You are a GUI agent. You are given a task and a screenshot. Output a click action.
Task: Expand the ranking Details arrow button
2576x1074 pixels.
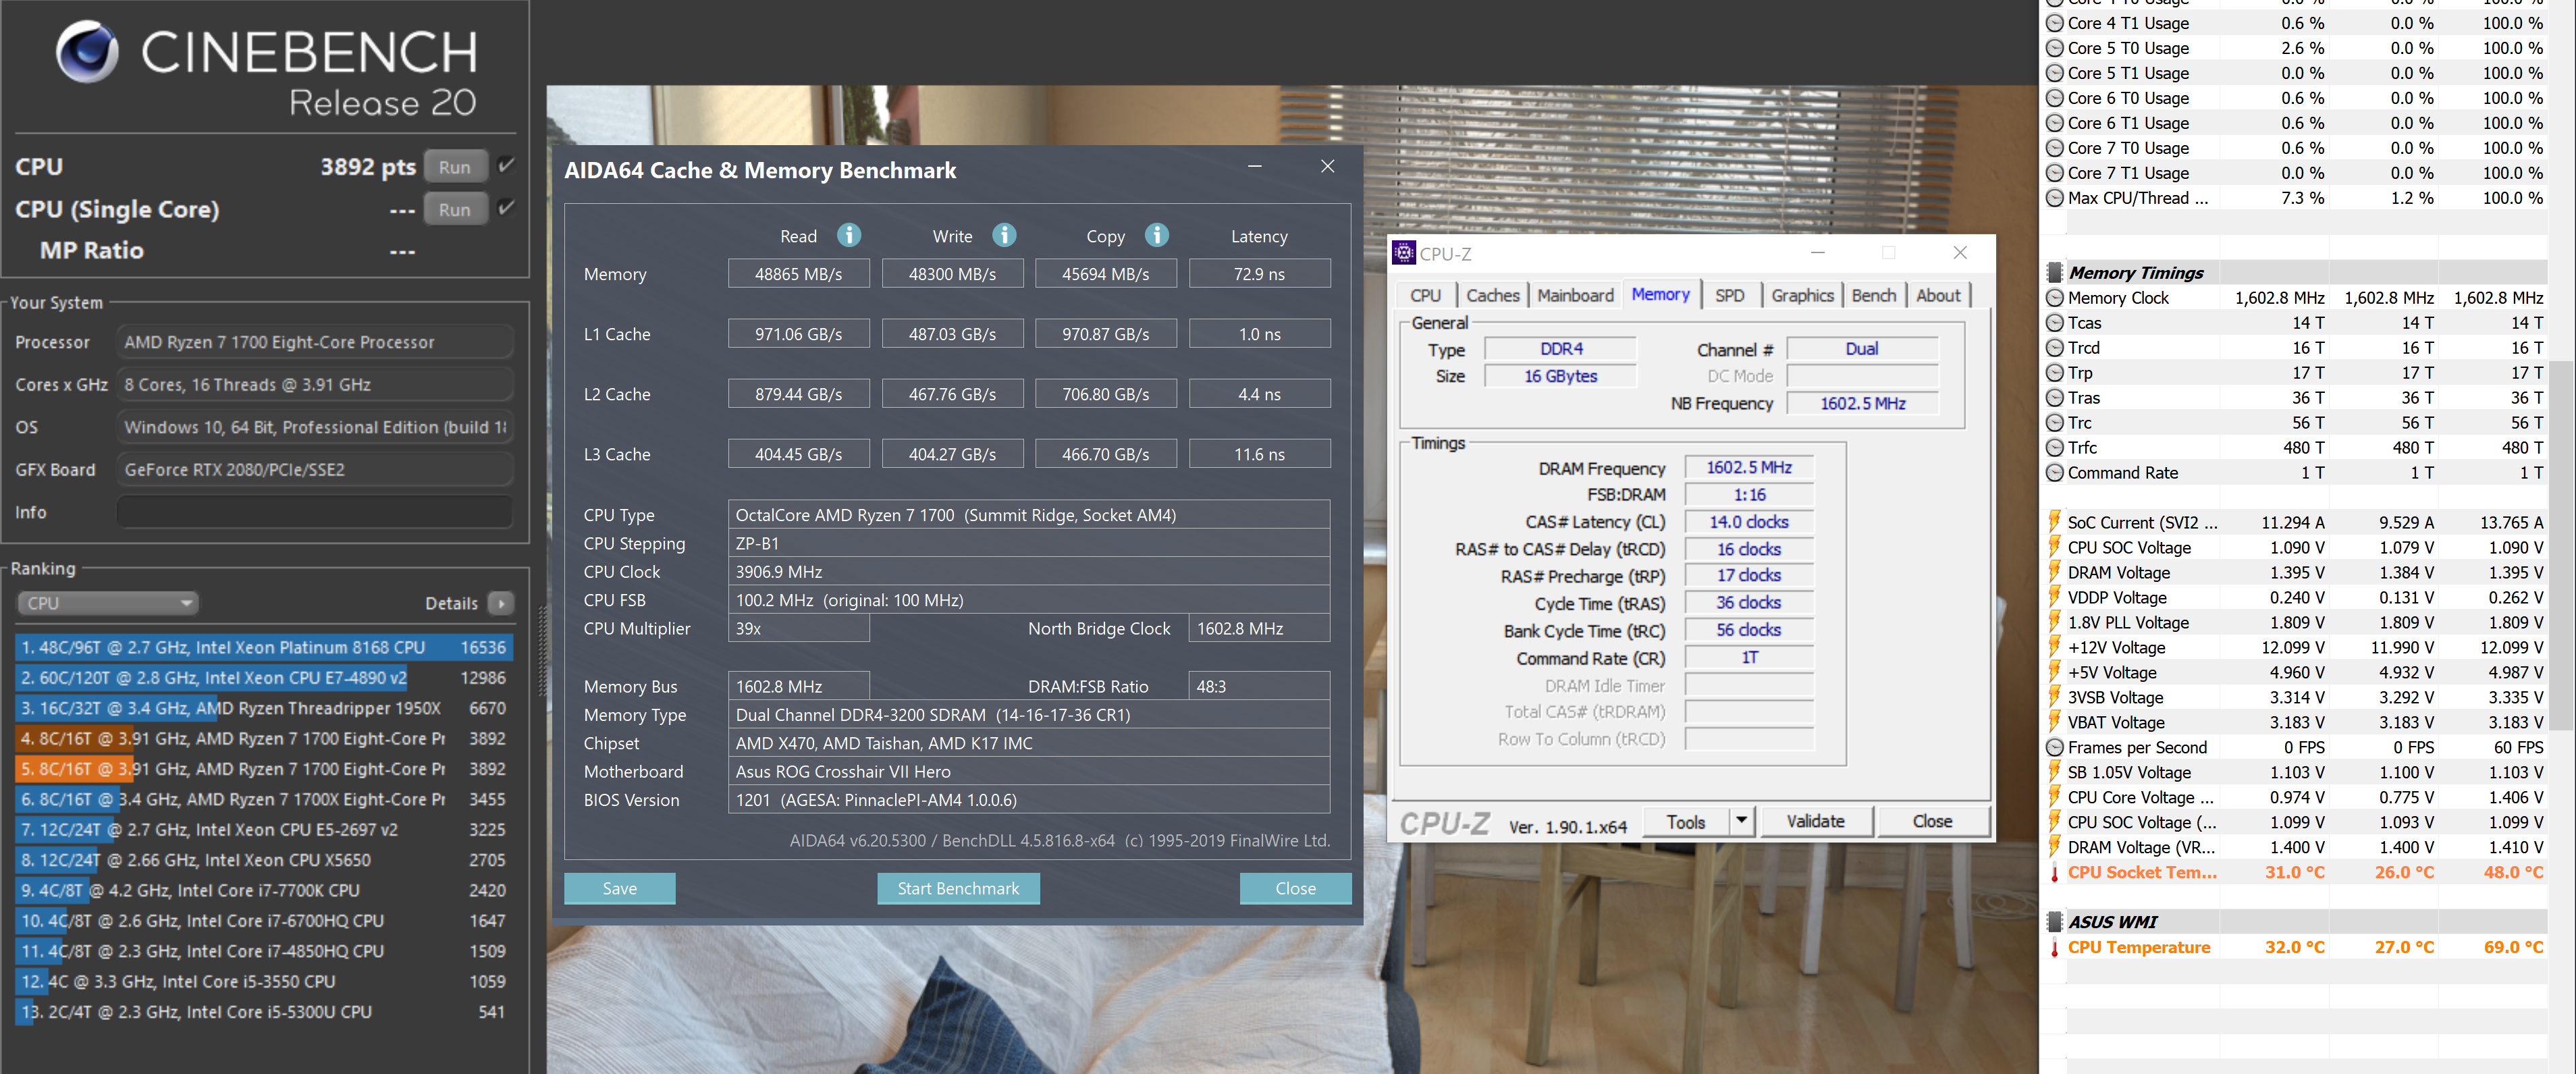(501, 603)
